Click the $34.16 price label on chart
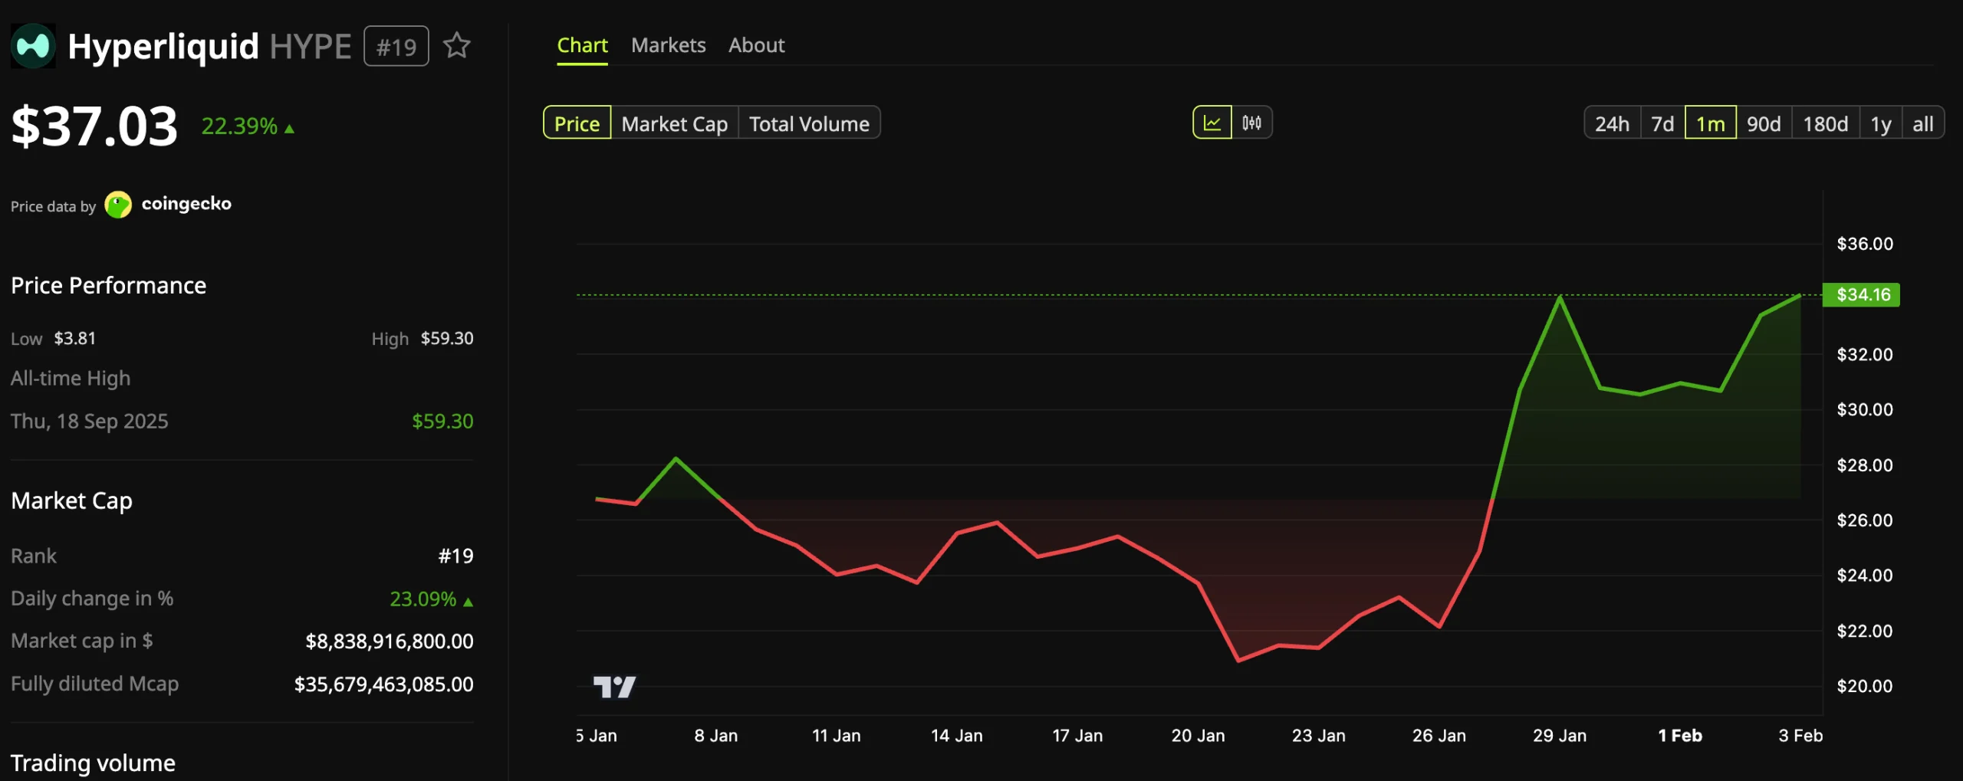Screen dimensions: 1963x781 tap(1862, 295)
